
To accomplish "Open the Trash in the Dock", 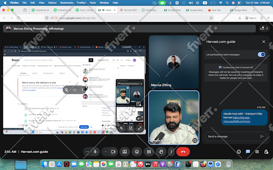I will 228,164.
